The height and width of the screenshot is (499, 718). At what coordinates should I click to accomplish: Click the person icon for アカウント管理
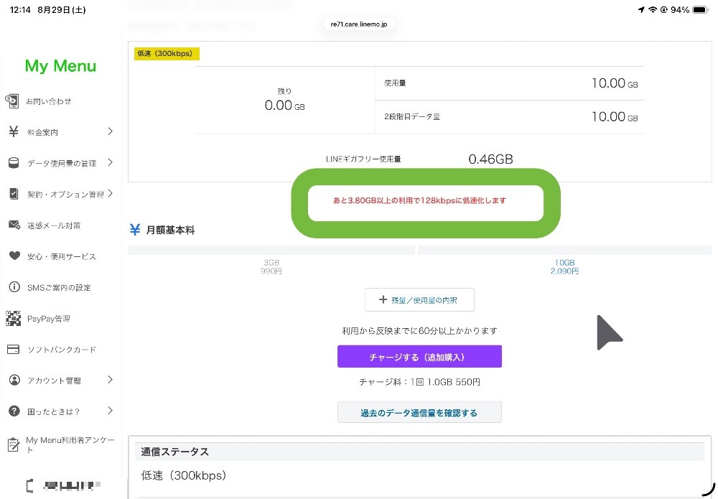[14, 380]
